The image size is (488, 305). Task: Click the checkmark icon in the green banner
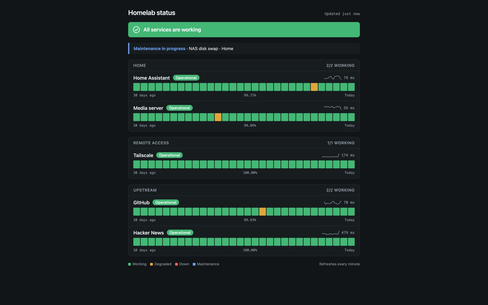[136, 30]
